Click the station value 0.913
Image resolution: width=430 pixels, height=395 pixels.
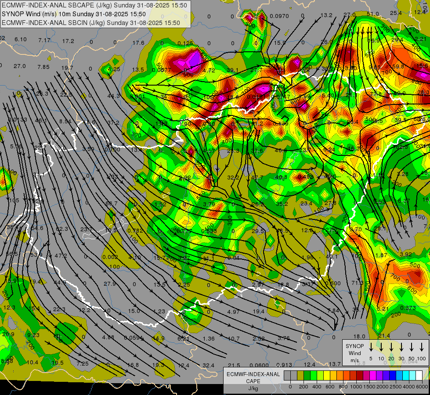tap(284, 365)
